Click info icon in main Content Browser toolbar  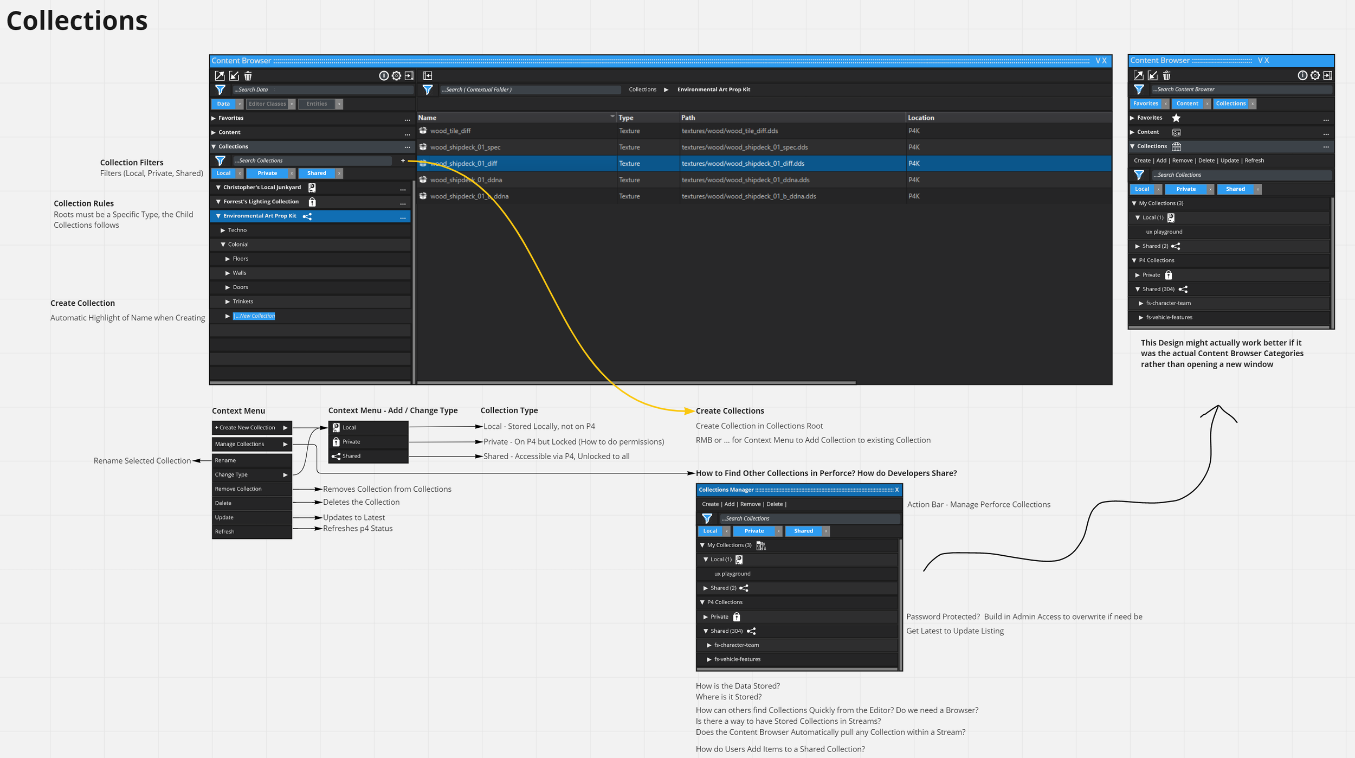coord(384,76)
